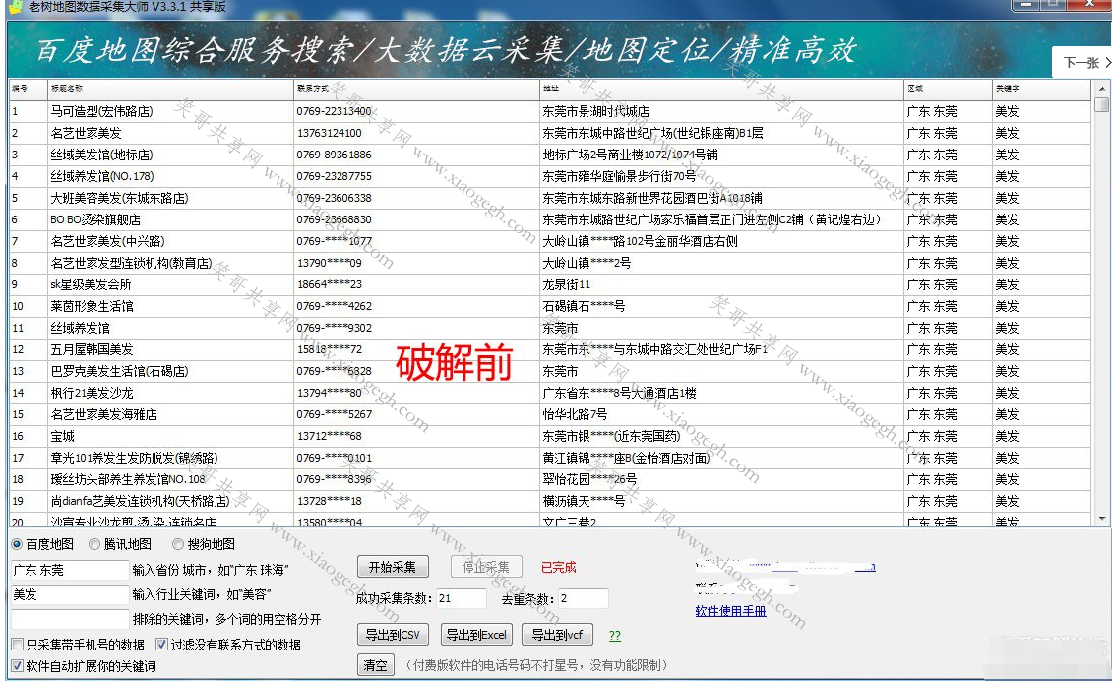Click the 已完成 status text
1112x681 pixels.
[558, 568]
